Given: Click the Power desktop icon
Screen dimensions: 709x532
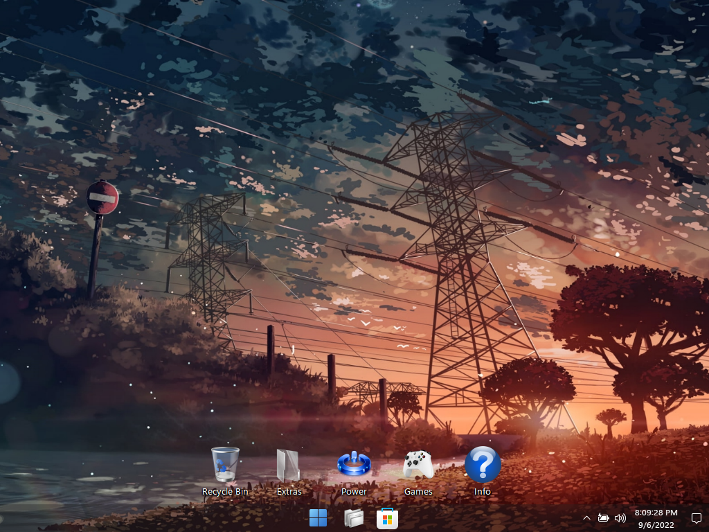Looking at the screenshot, I should pos(354,463).
